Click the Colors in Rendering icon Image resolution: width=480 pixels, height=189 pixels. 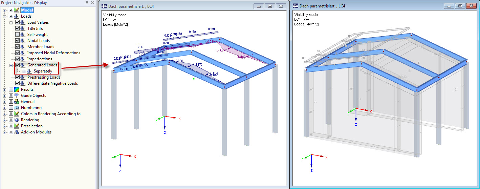point(17,114)
